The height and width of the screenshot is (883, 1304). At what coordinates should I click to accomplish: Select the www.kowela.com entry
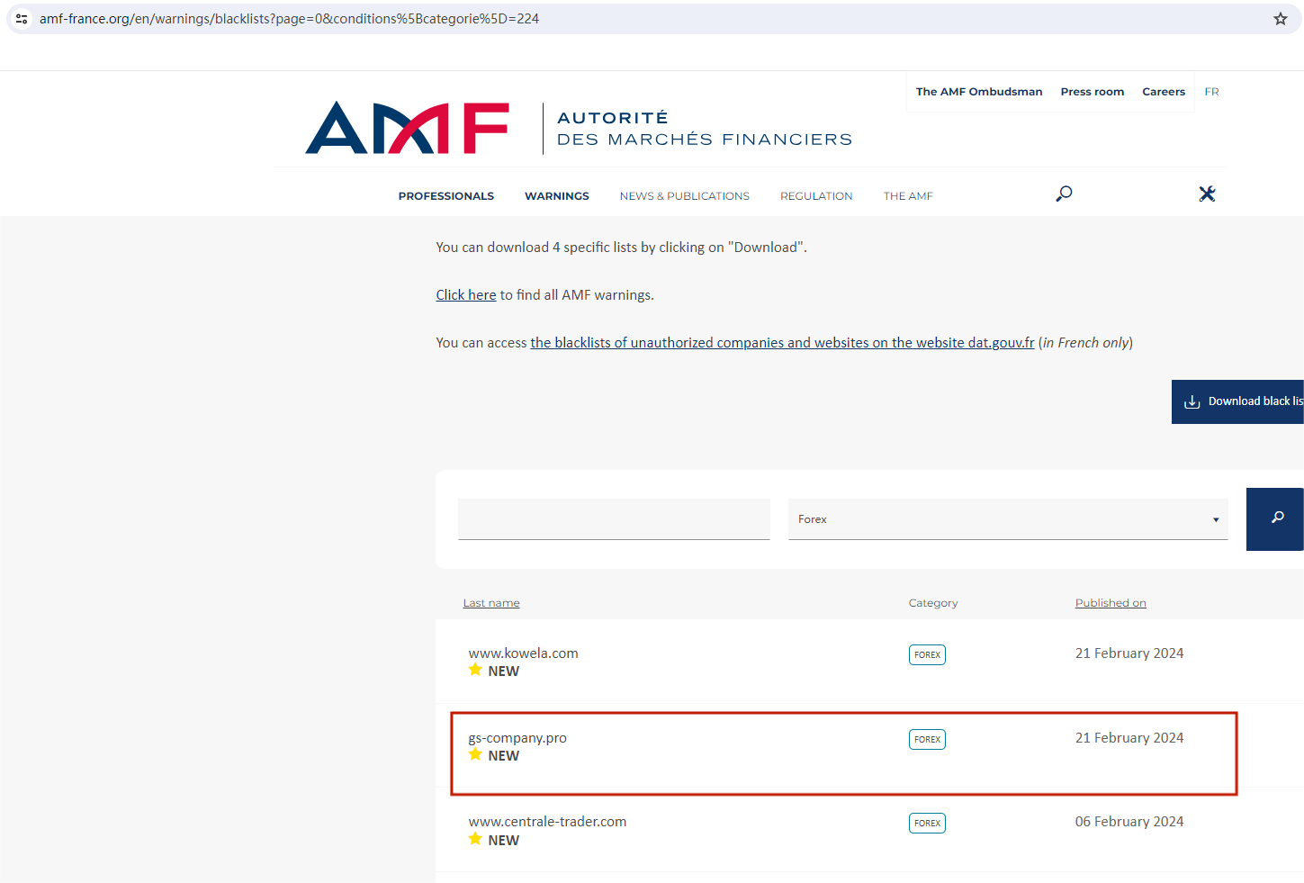[x=524, y=653]
